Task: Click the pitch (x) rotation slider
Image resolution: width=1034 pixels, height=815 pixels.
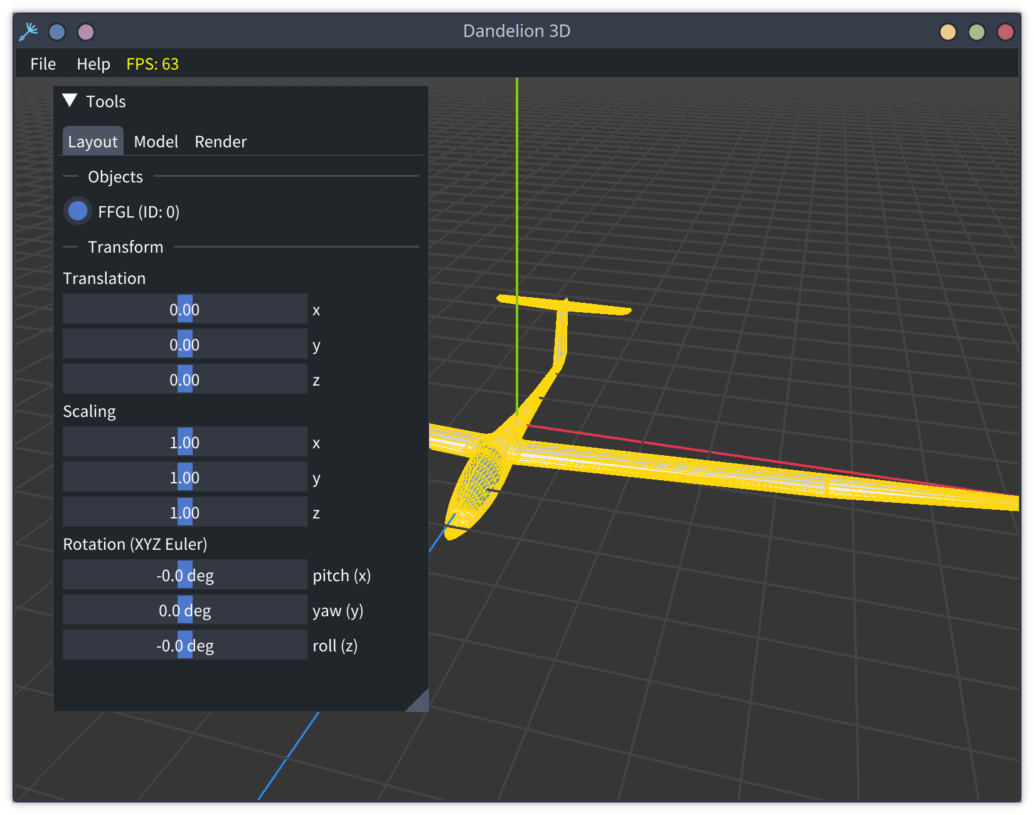Action: click(184, 575)
